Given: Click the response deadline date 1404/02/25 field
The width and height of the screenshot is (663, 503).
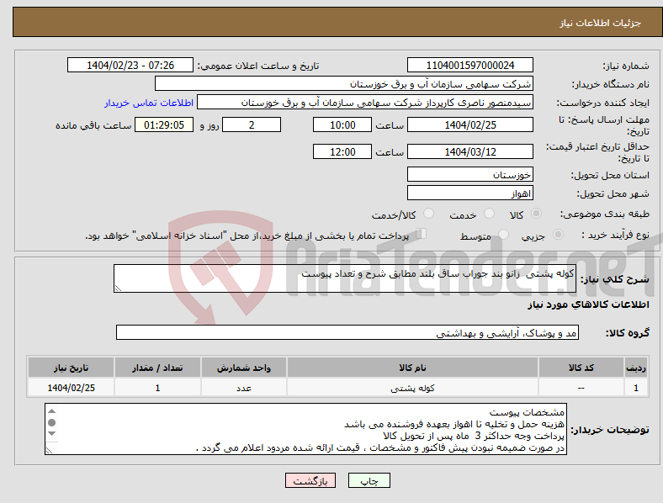Looking at the screenshot, I should [469, 124].
